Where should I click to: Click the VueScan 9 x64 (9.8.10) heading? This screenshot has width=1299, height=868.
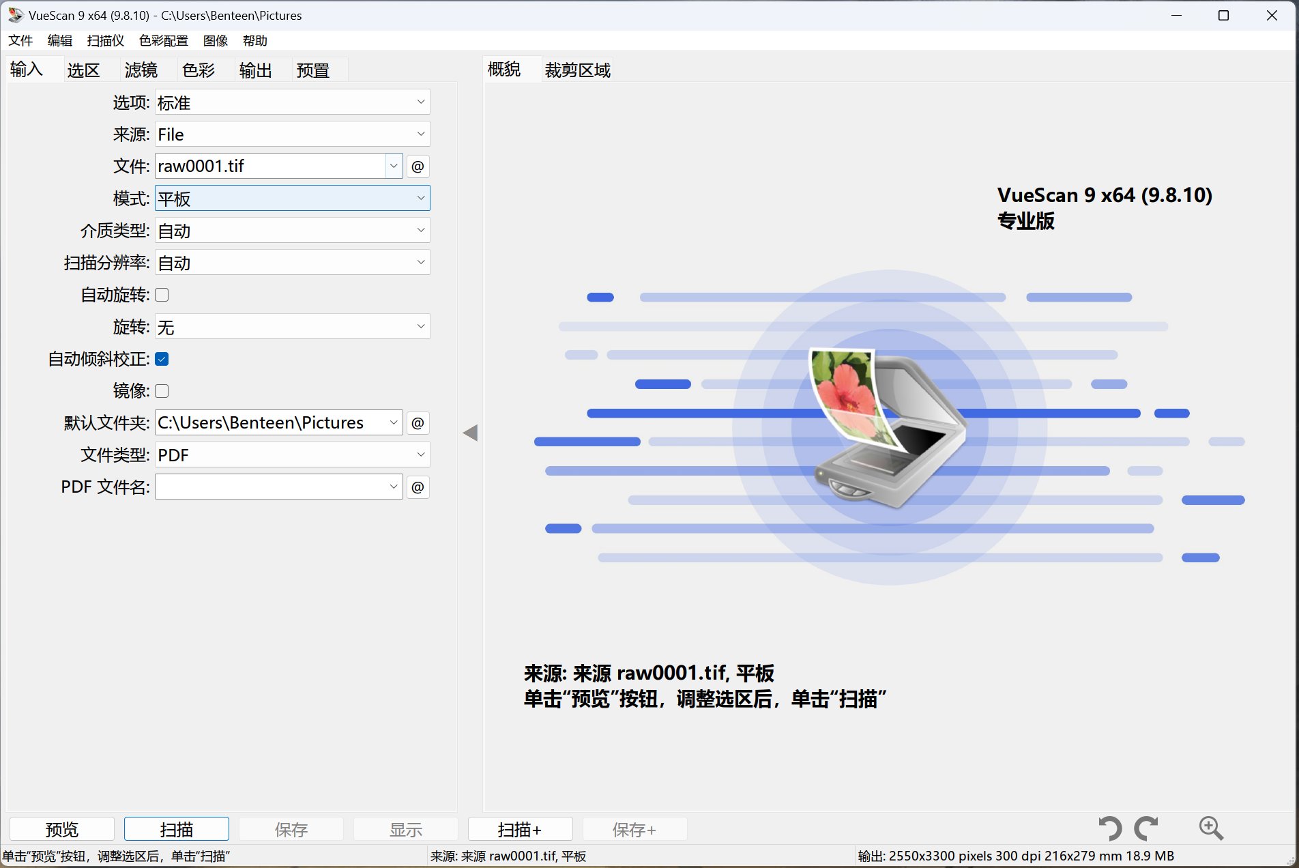click(1105, 195)
